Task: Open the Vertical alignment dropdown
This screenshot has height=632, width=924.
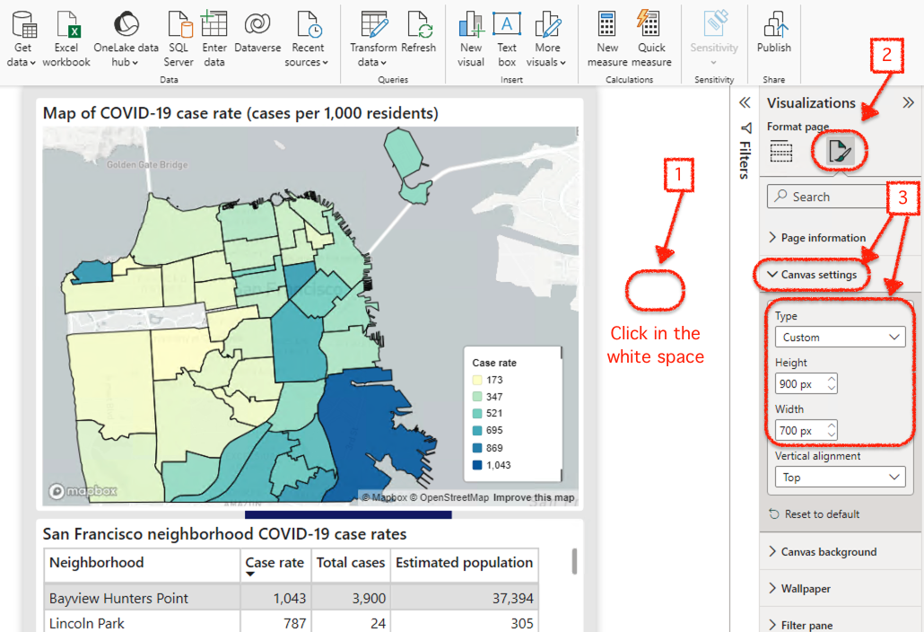Action: coord(840,477)
